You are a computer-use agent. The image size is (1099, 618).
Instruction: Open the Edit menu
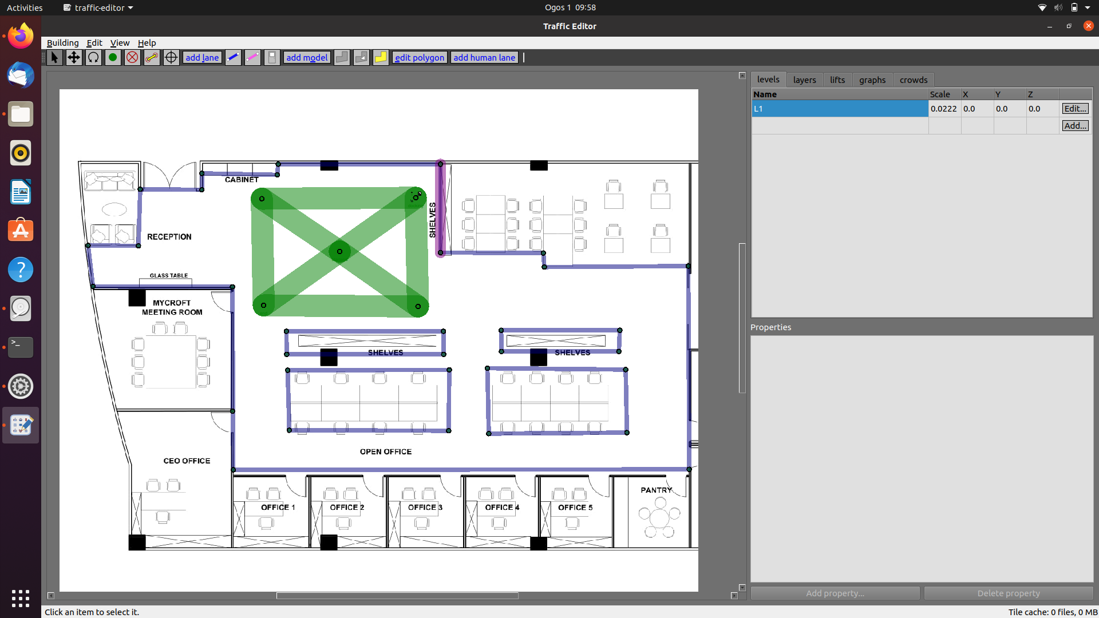tap(94, 43)
